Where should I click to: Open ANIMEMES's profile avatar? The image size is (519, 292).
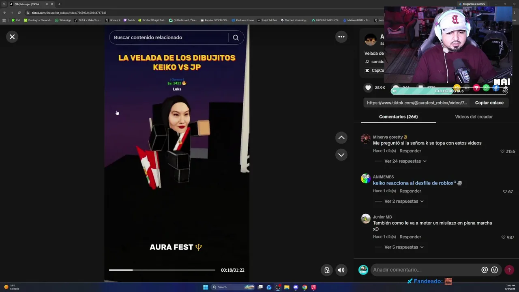click(x=366, y=178)
